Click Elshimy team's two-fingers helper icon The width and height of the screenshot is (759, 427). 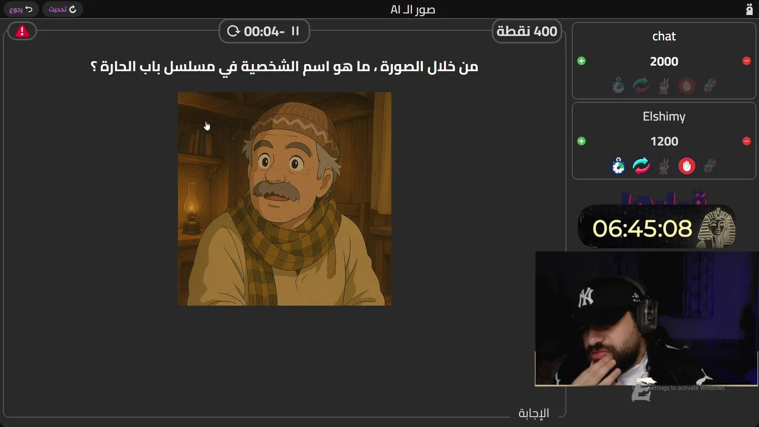(x=664, y=166)
